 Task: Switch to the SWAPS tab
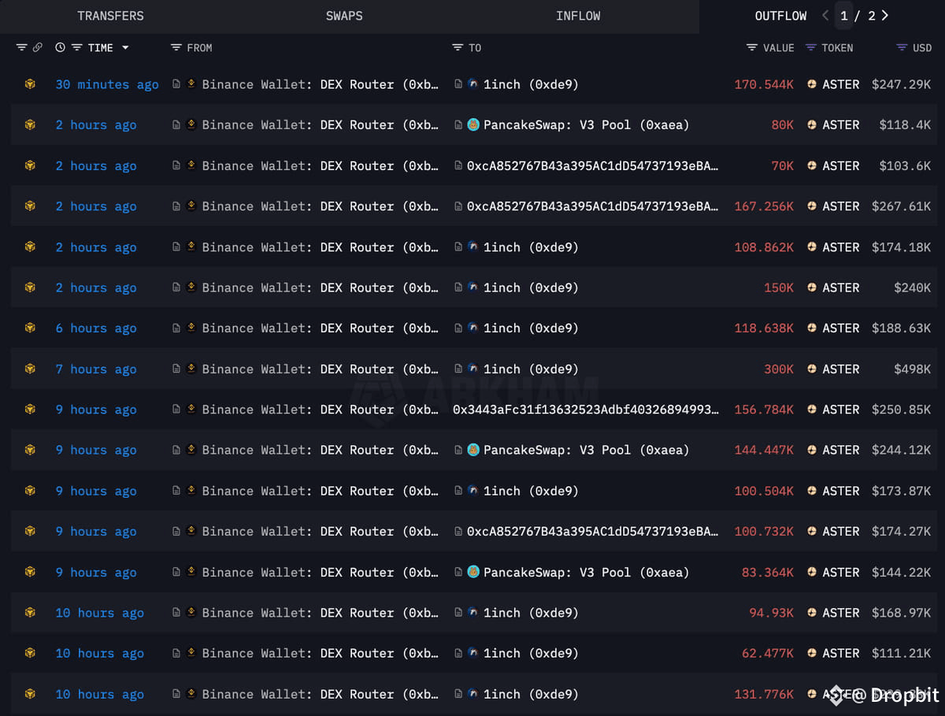[x=344, y=16]
